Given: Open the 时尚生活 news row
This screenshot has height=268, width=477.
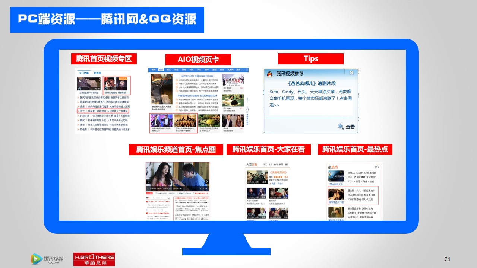Looking at the screenshot, I should pyautogui.click(x=103, y=116).
